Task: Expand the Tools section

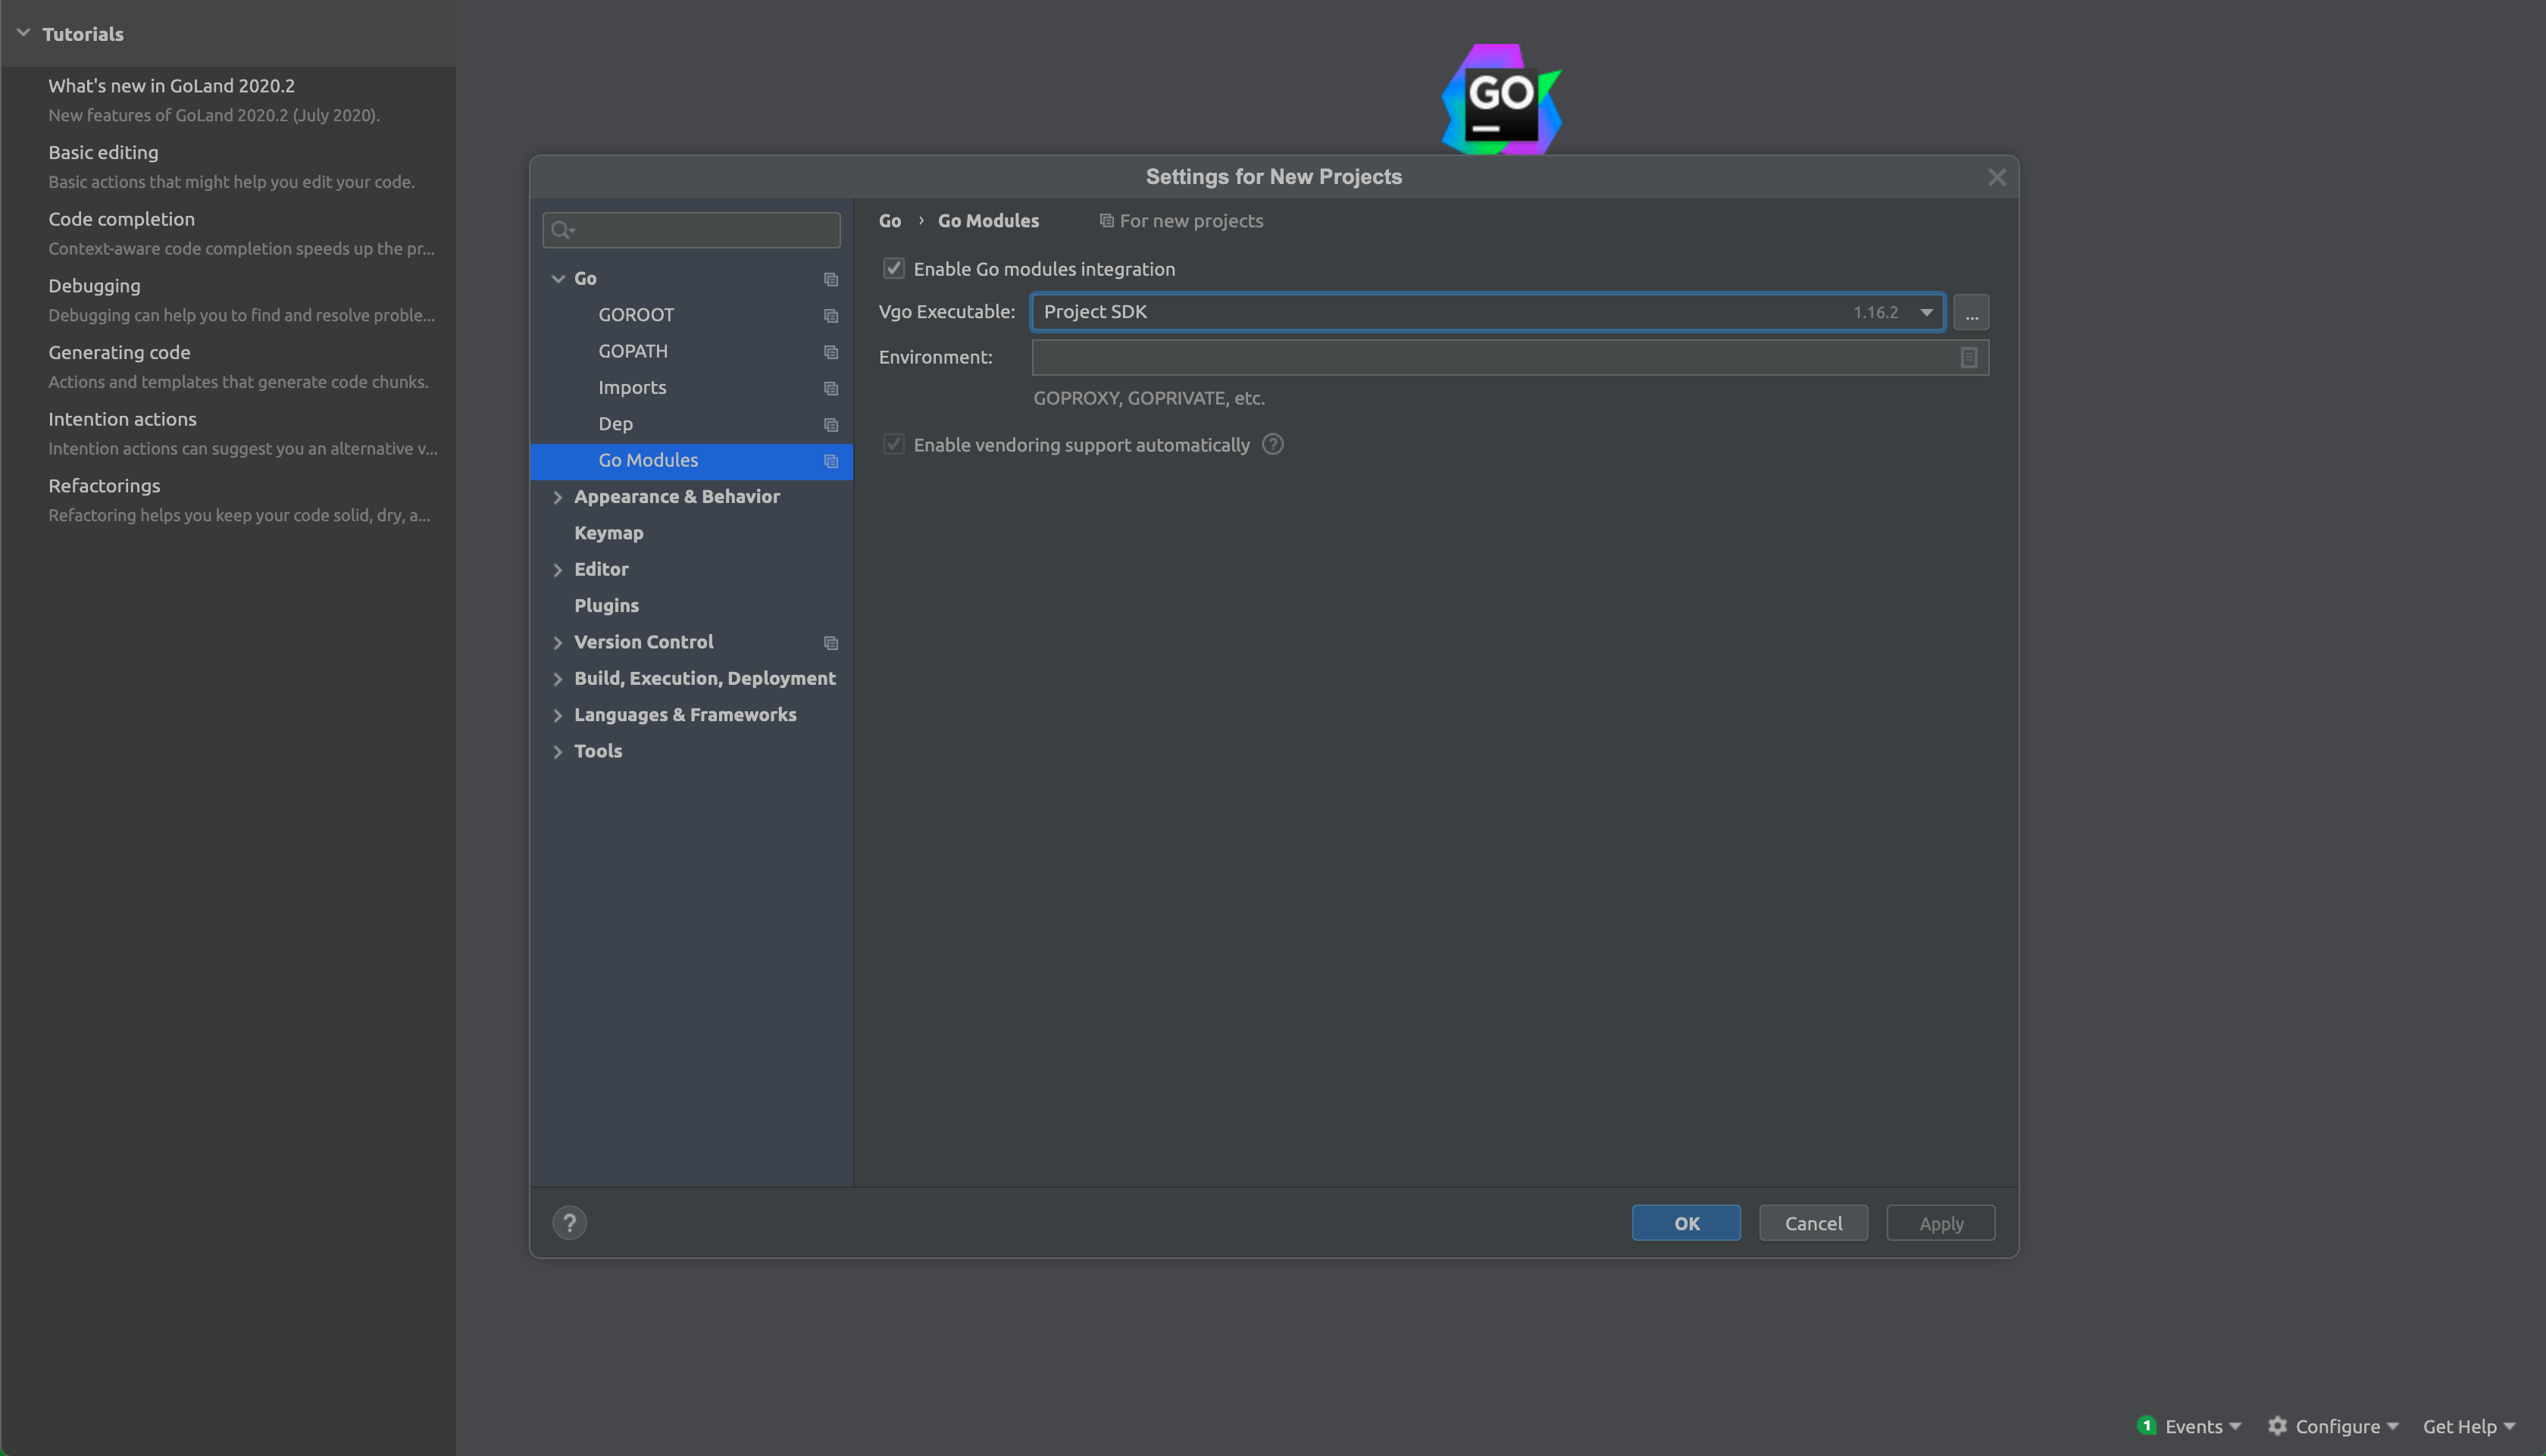Action: click(x=558, y=752)
